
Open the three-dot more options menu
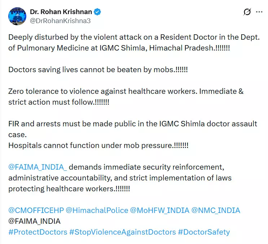tap(259, 12)
